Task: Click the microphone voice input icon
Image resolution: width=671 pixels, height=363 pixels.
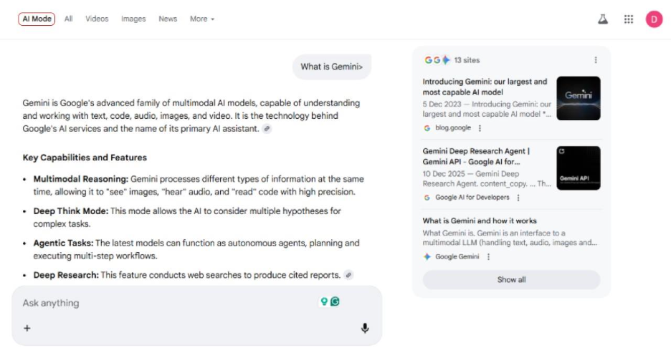Action: (365, 328)
